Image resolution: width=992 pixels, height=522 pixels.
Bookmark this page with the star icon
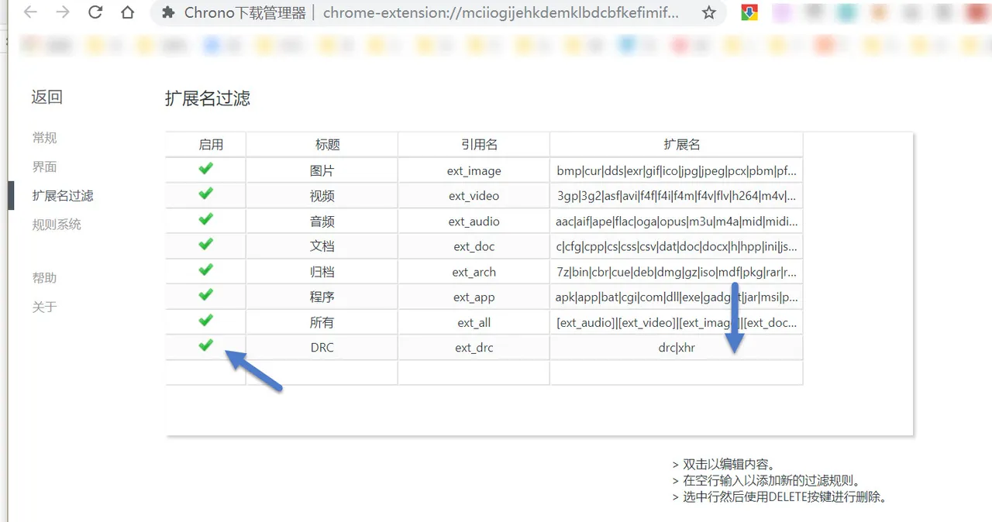[708, 12]
